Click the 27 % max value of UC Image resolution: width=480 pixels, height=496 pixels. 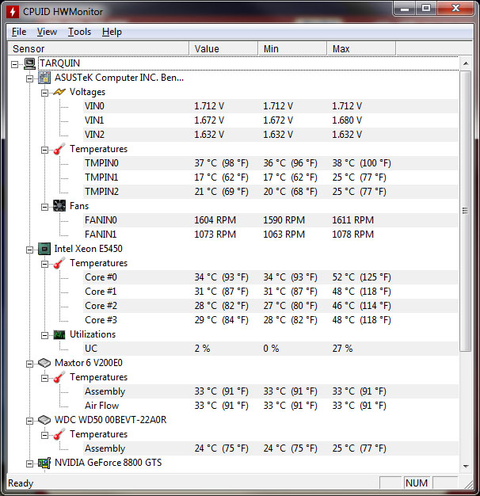coord(342,349)
